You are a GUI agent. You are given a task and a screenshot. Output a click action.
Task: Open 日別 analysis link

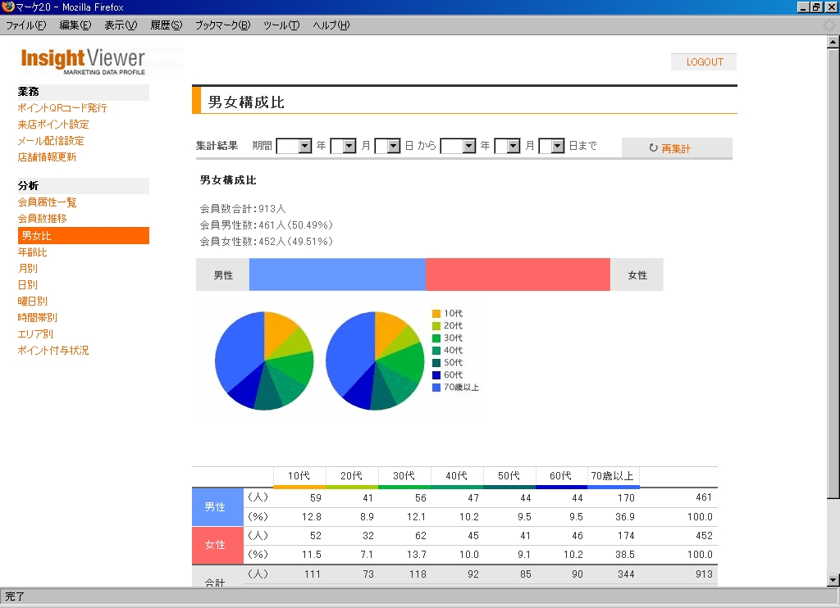(27, 284)
